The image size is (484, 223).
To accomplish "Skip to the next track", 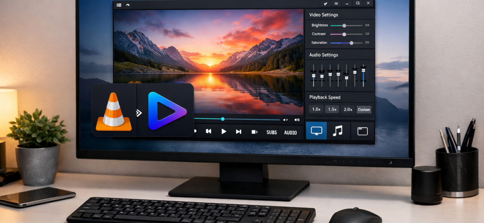I will coord(239,131).
